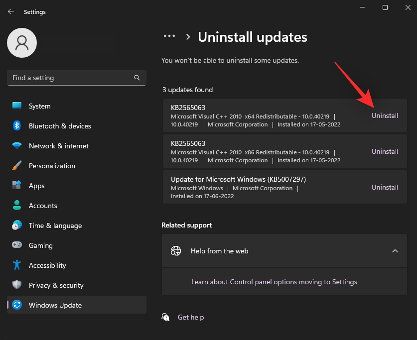Screen dimensions: 417x340
Task: Open the Accessibility settings icon
Action: [16, 265]
